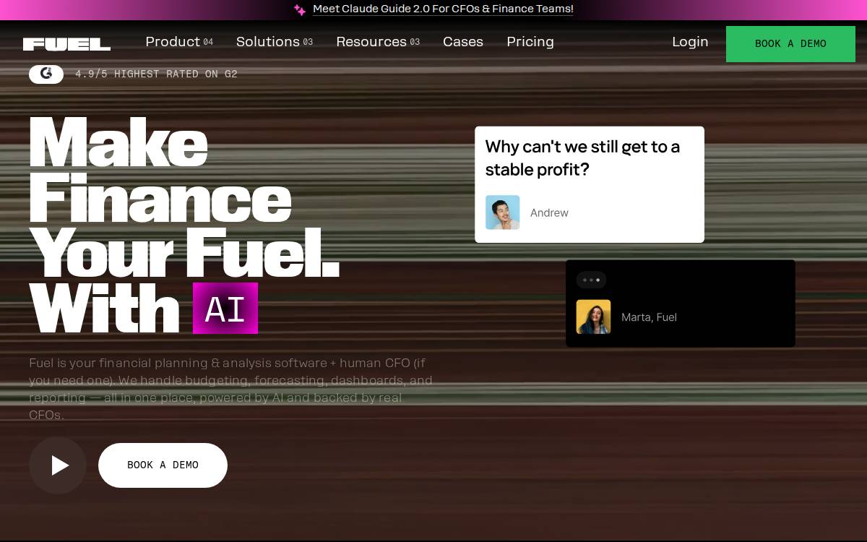
Task: Click Marta's avatar thumbnail
Action: [593, 317]
